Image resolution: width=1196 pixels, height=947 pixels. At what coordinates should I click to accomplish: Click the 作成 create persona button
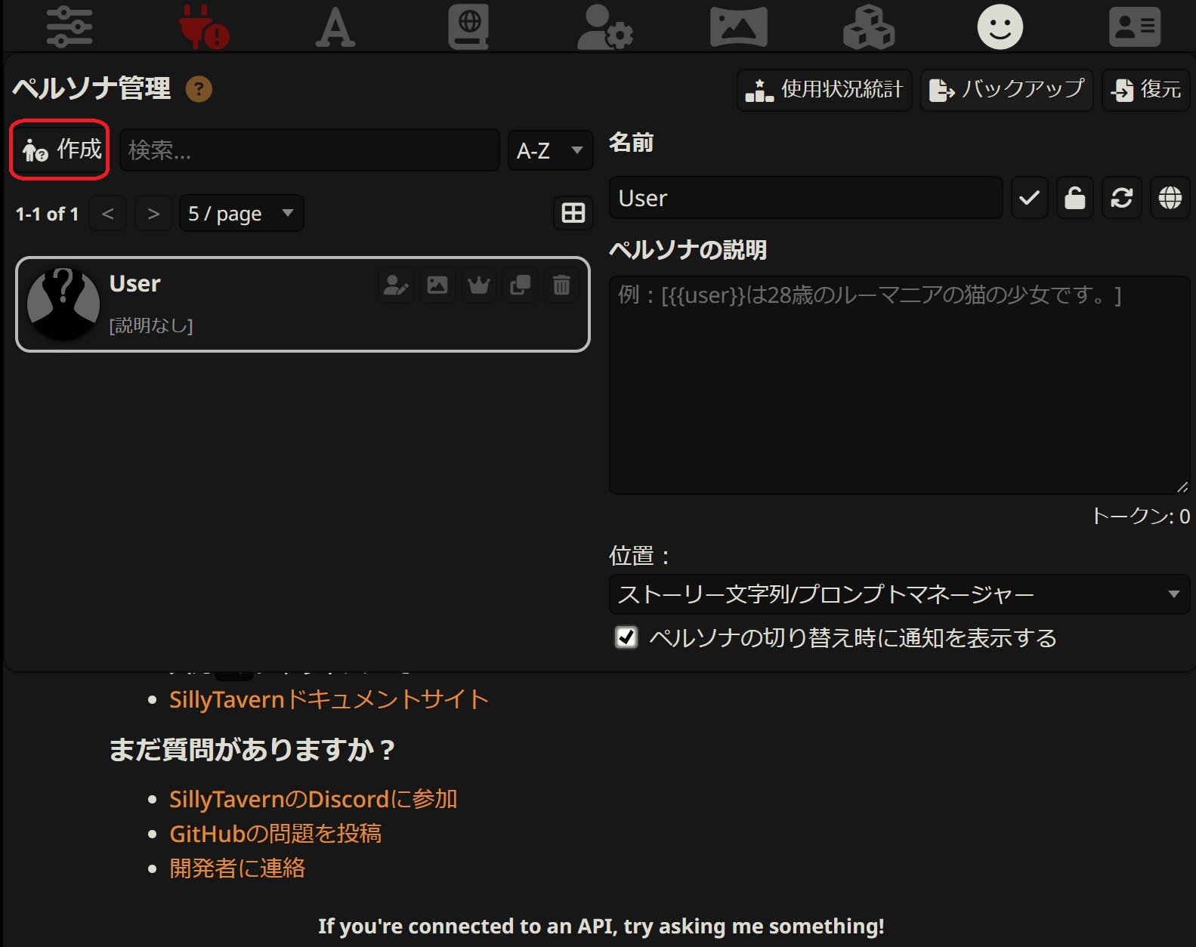pyautogui.click(x=60, y=150)
